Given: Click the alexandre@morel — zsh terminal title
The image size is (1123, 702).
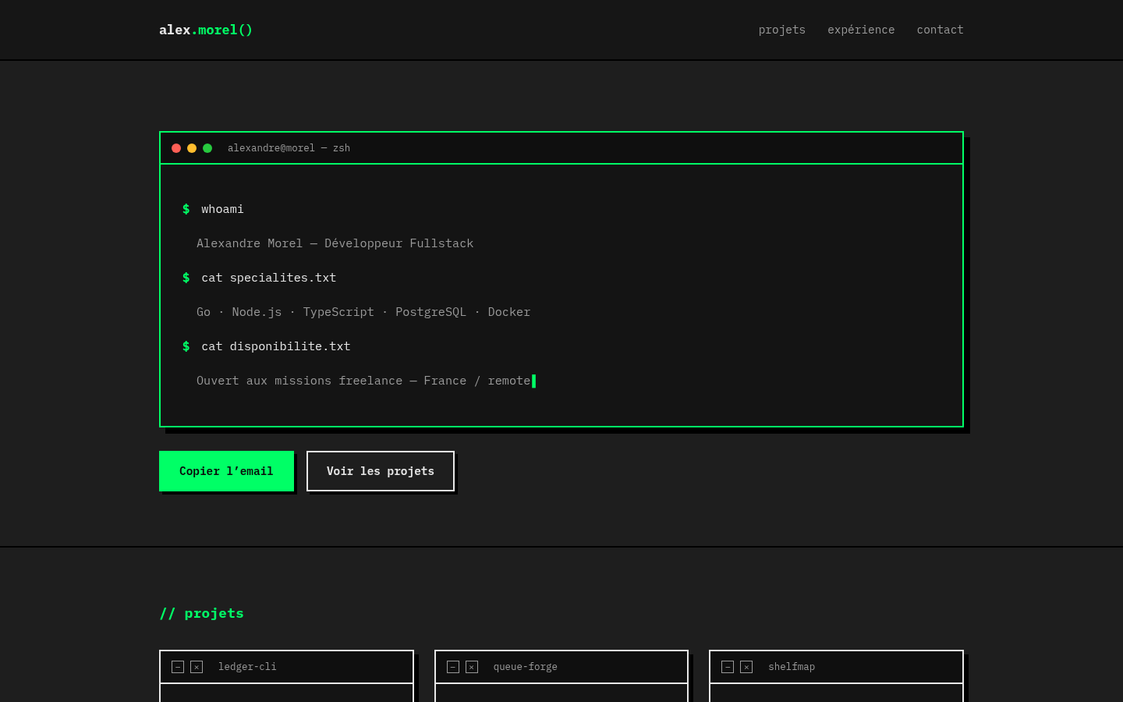Looking at the screenshot, I should point(289,148).
